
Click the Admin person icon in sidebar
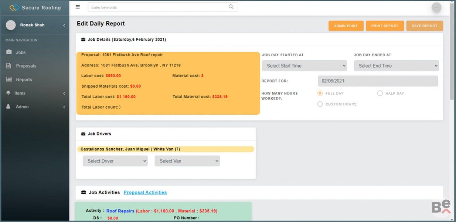(9, 107)
